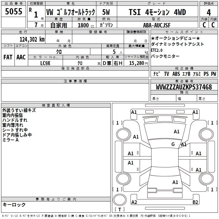Click the D車 import indicator
The height and width of the screenshot is (219, 219).
(x=107, y=63)
